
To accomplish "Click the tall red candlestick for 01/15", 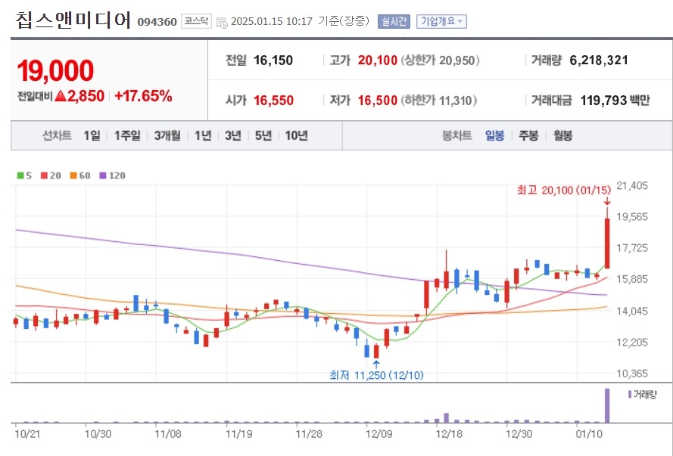I will (x=607, y=243).
